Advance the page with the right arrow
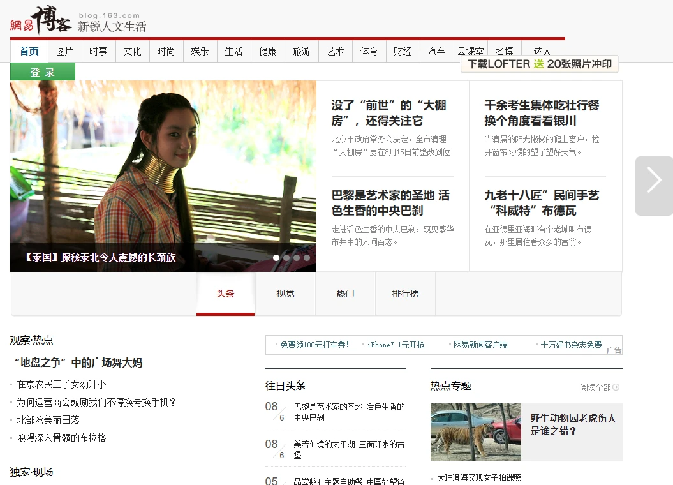673x485 pixels. click(x=654, y=186)
